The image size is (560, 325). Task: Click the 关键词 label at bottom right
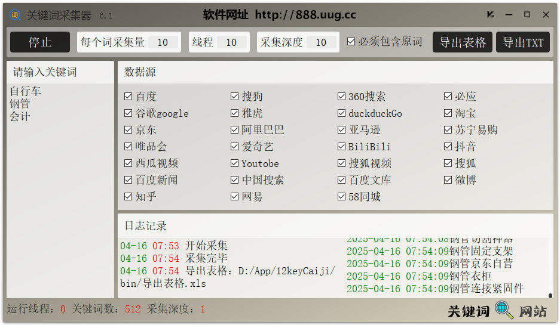pos(468,311)
